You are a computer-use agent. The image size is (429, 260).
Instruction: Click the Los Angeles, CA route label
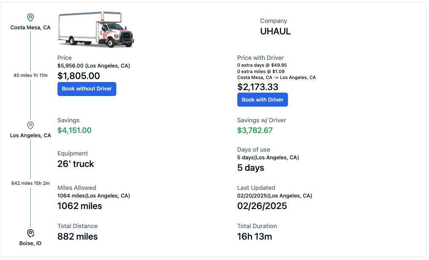[x=30, y=136]
